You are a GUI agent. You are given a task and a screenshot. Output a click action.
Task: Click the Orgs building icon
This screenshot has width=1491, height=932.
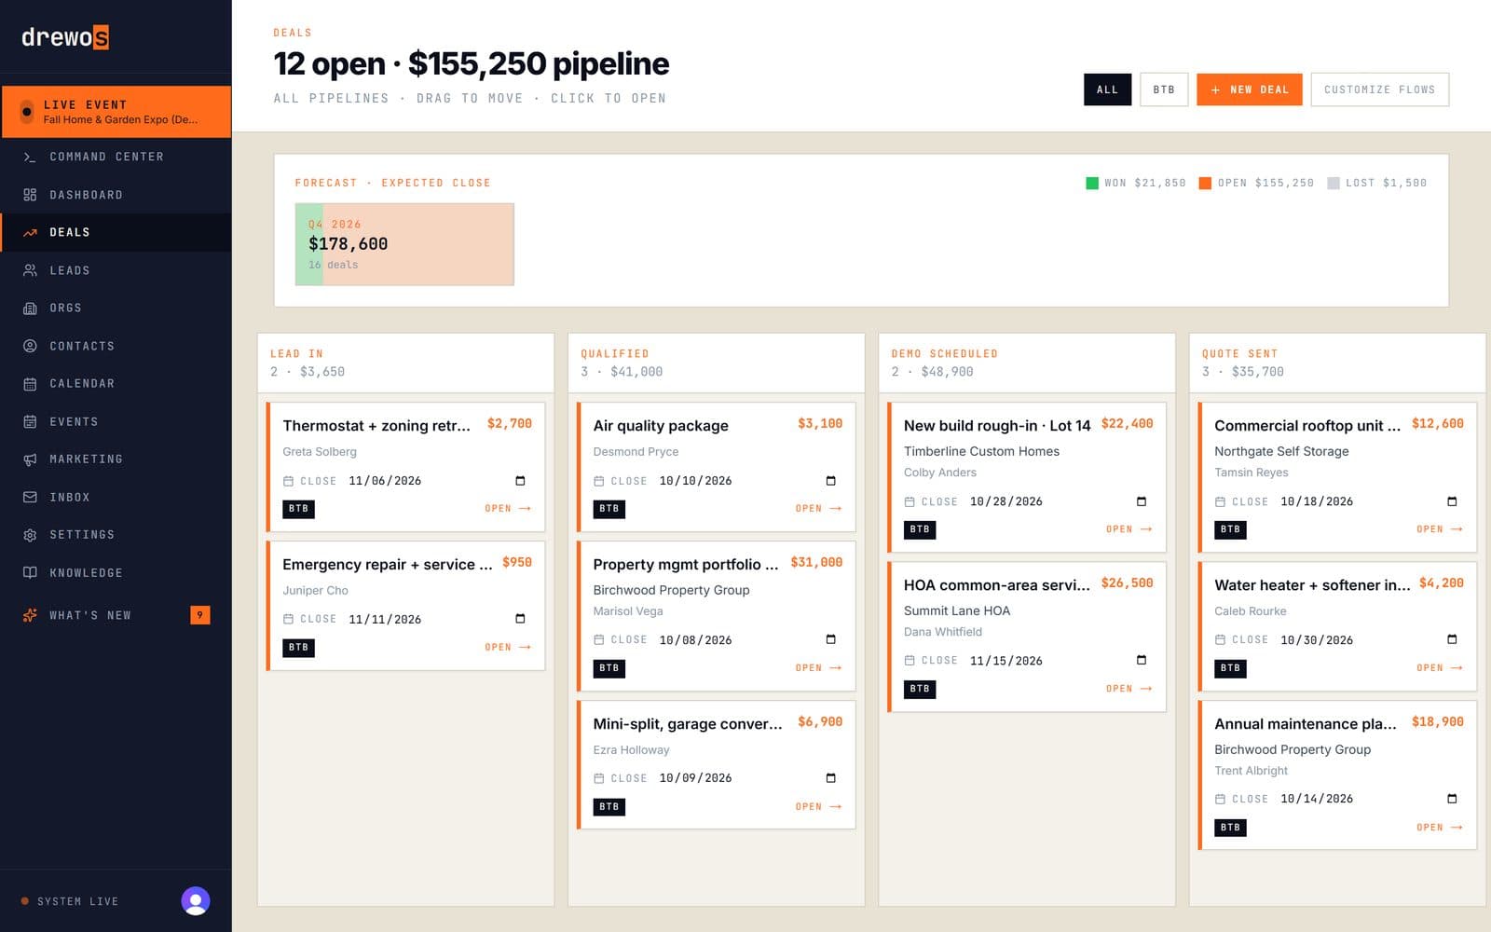click(x=30, y=308)
